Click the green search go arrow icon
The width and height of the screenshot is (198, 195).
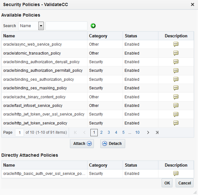93,26
